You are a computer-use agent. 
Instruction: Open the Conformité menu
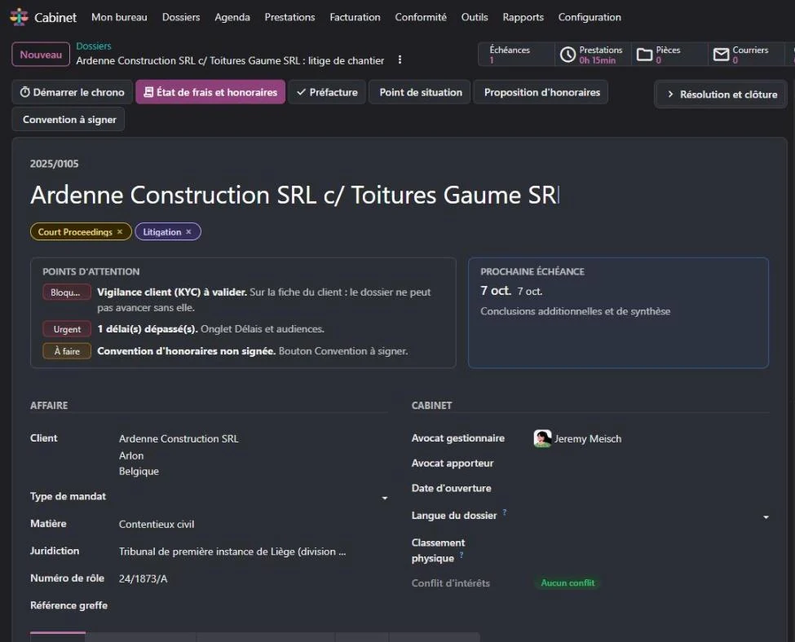421,17
